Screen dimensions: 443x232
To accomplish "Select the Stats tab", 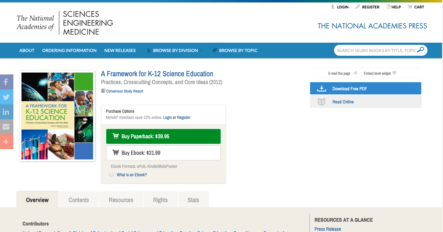I will tap(193, 200).
